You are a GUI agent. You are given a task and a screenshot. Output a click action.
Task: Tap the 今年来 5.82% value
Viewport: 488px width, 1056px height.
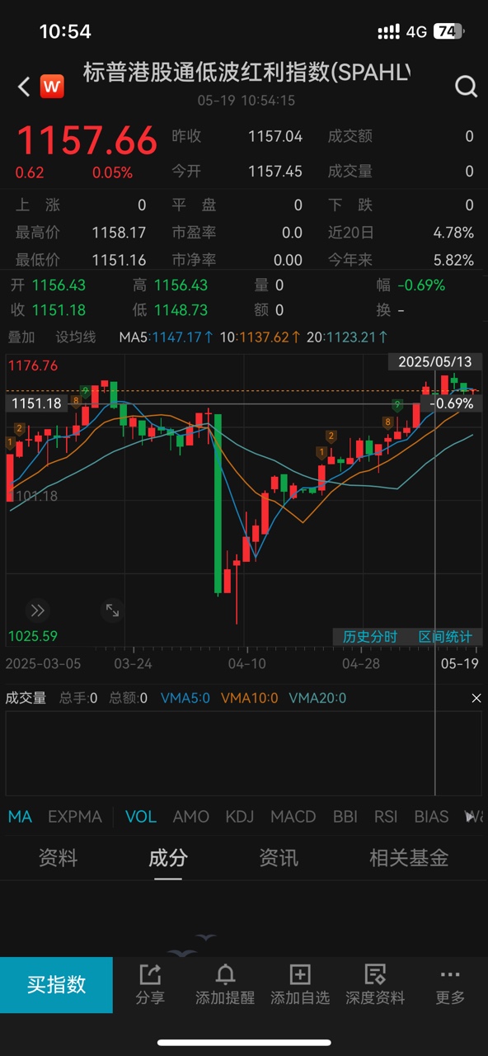pyautogui.click(x=453, y=260)
